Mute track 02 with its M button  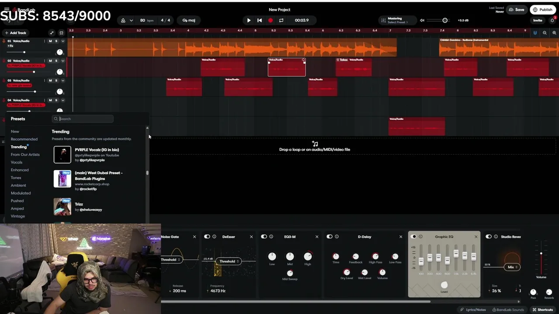(x=50, y=61)
